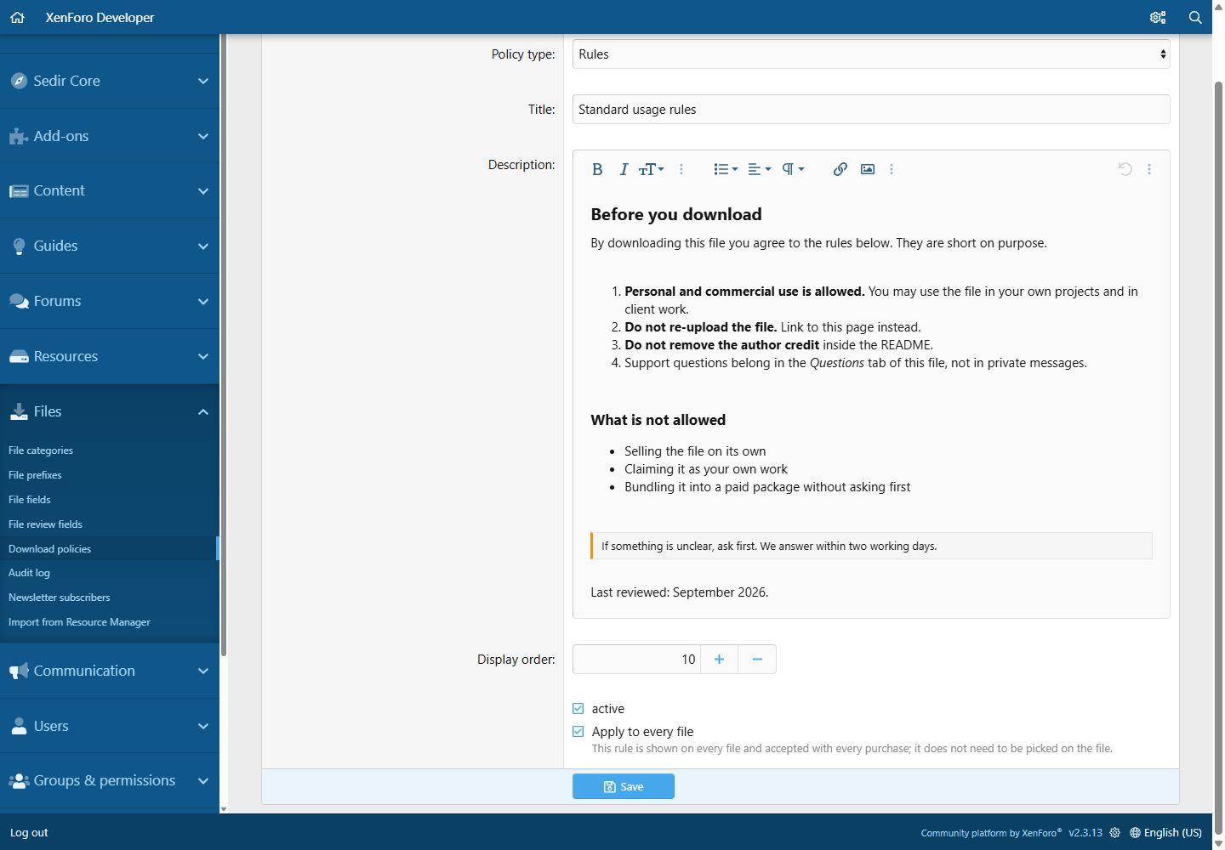Open File prefixes in sidebar
Viewport: 1225px width, 850px height.
pyautogui.click(x=35, y=475)
